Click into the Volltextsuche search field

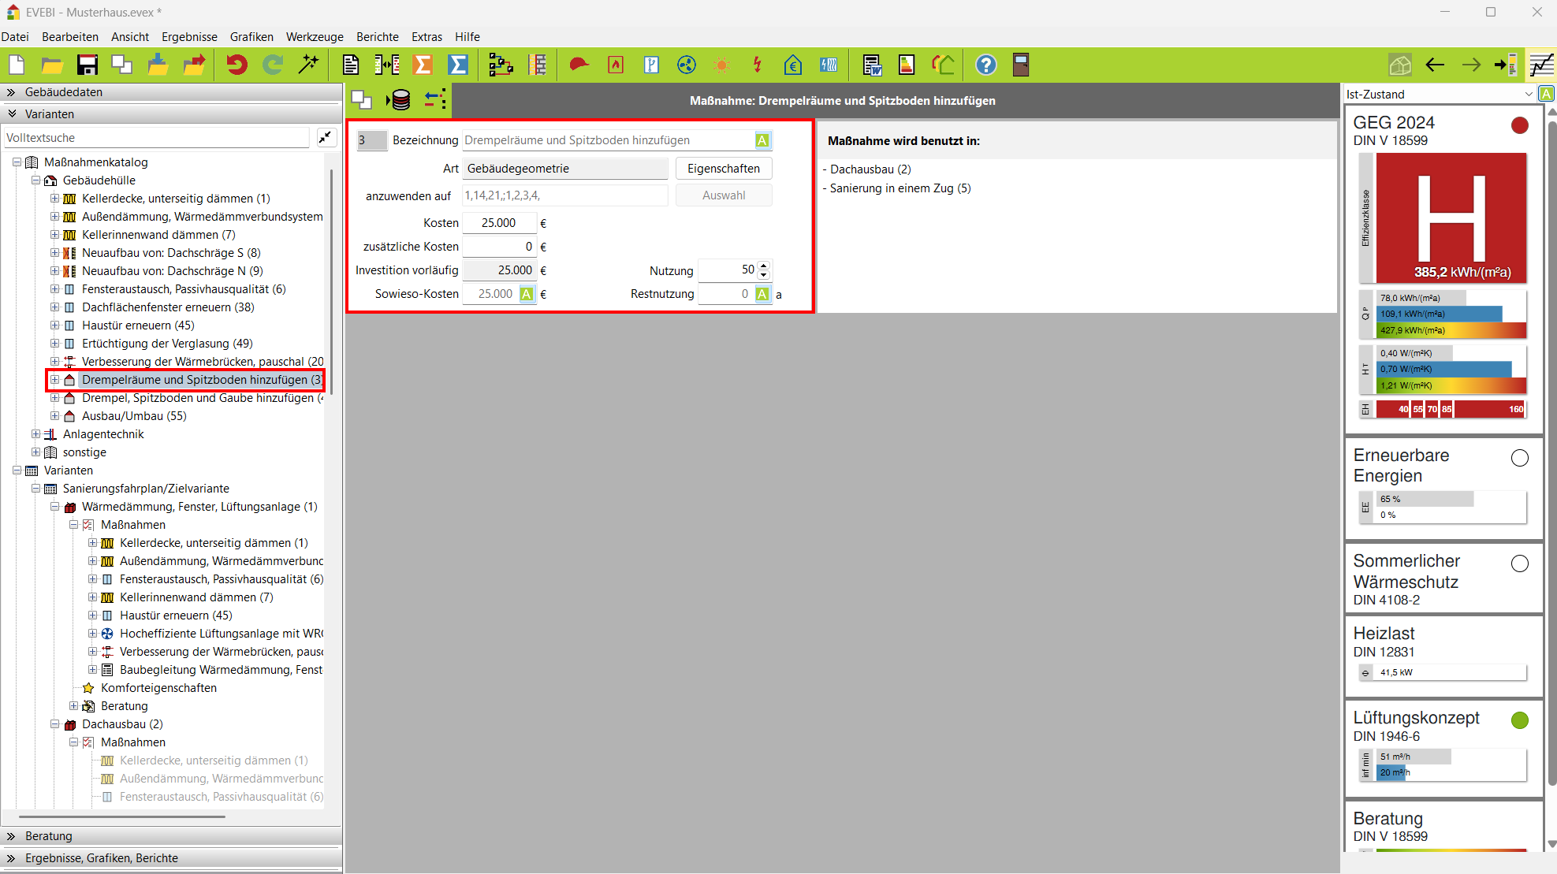(x=156, y=138)
